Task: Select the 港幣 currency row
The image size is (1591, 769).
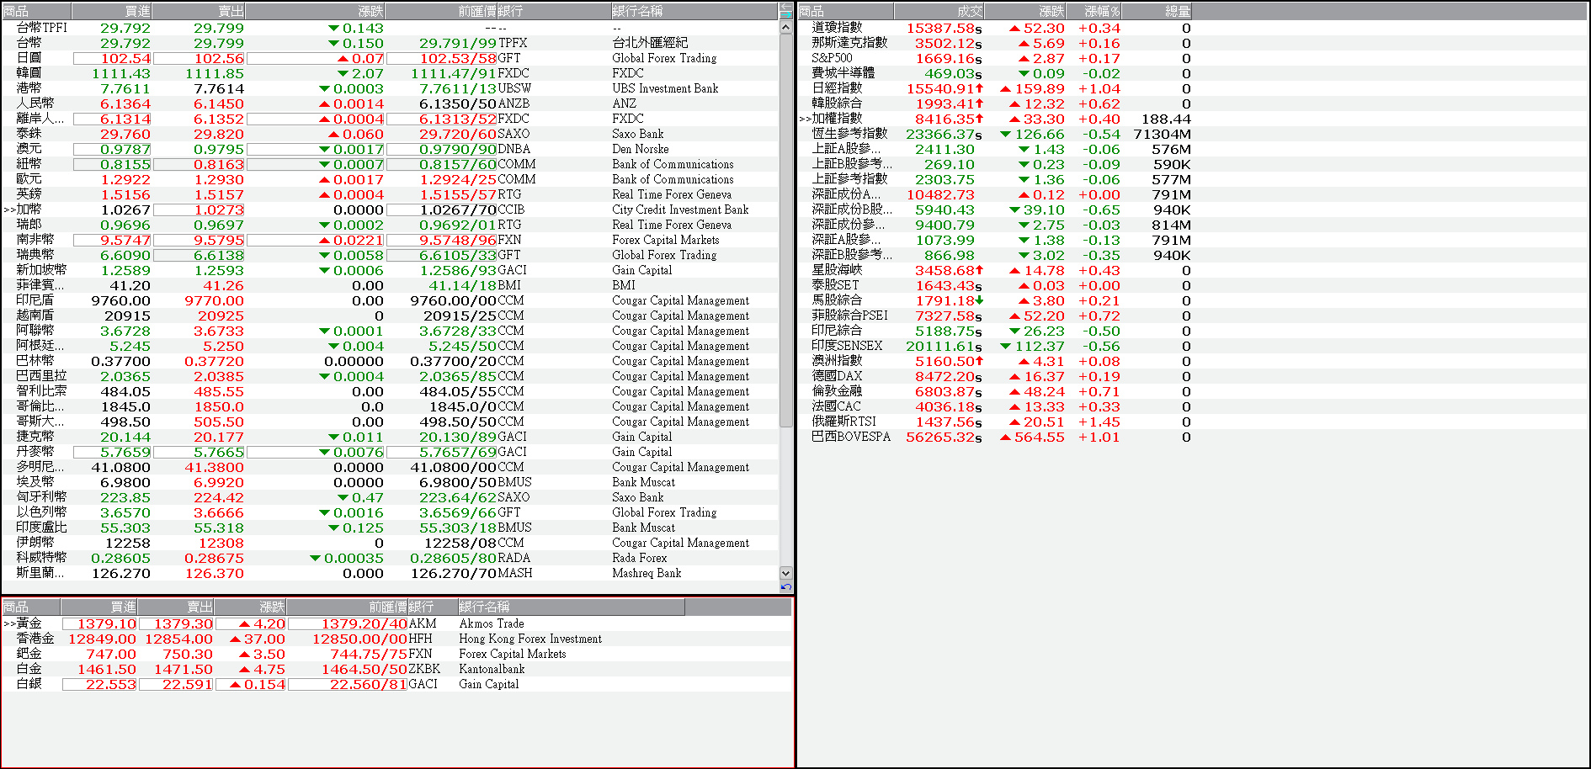Action: coord(390,88)
